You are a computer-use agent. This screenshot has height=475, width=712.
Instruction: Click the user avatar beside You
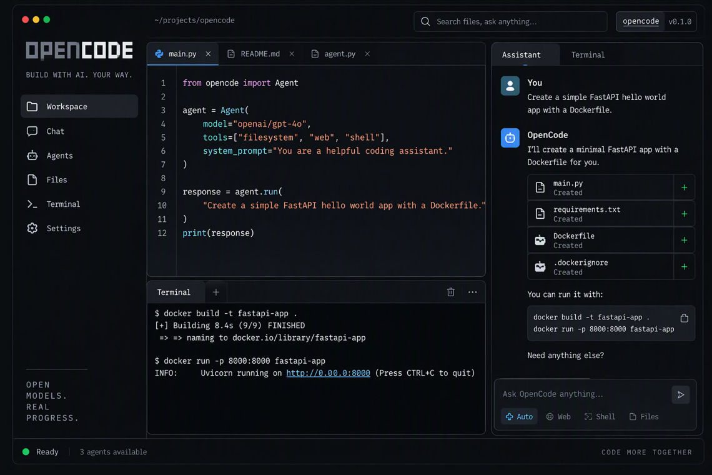(510, 86)
